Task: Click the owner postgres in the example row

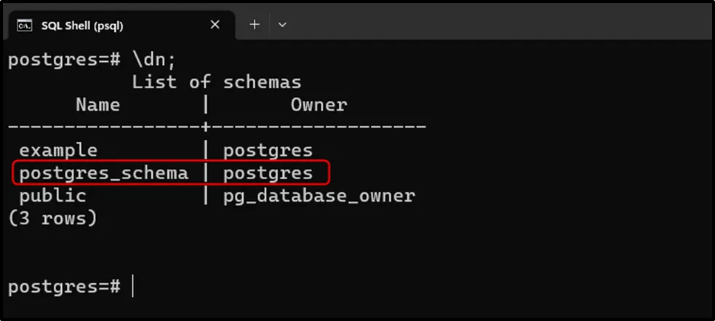Action: 268,151
